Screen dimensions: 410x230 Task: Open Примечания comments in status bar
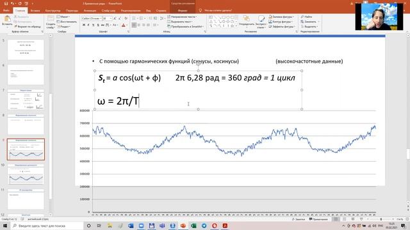click(x=318, y=219)
